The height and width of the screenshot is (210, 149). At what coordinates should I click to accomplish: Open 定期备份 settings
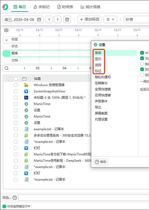click(x=101, y=83)
